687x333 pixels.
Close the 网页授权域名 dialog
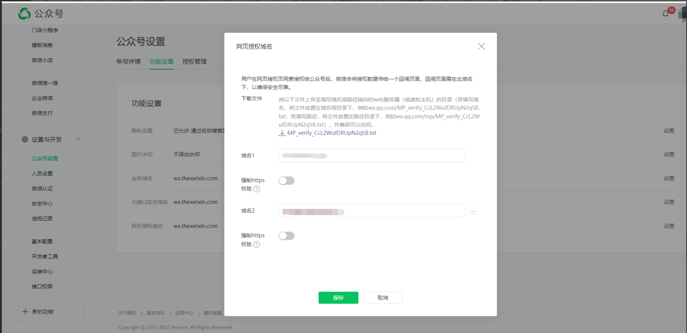(x=481, y=46)
